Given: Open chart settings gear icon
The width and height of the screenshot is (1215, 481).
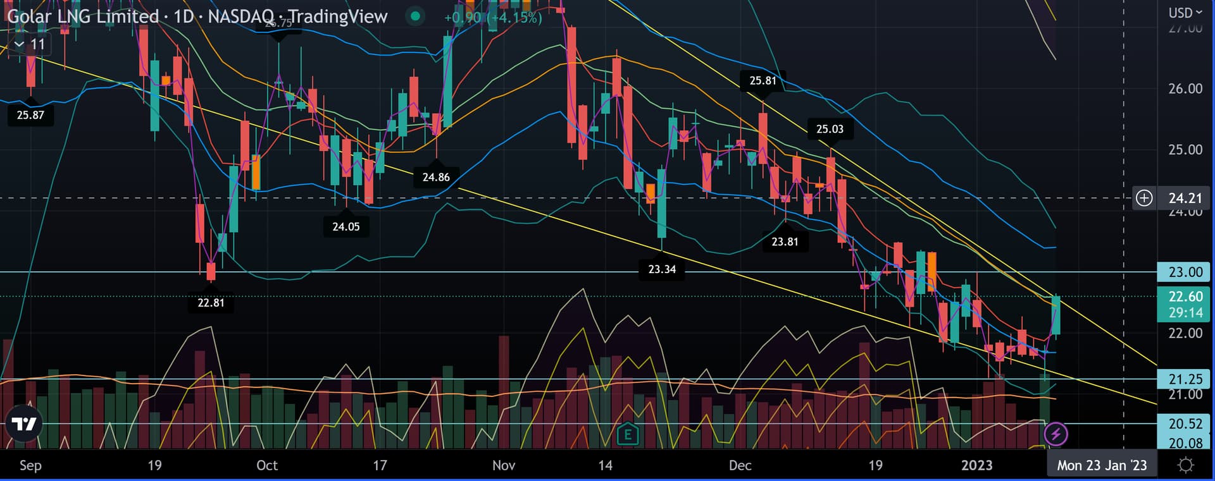Looking at the screenshot, I should 1185,466.
